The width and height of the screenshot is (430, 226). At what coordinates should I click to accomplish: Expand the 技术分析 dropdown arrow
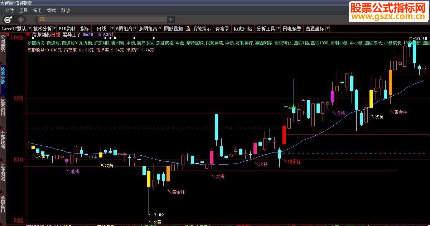[x=54, y=28]
